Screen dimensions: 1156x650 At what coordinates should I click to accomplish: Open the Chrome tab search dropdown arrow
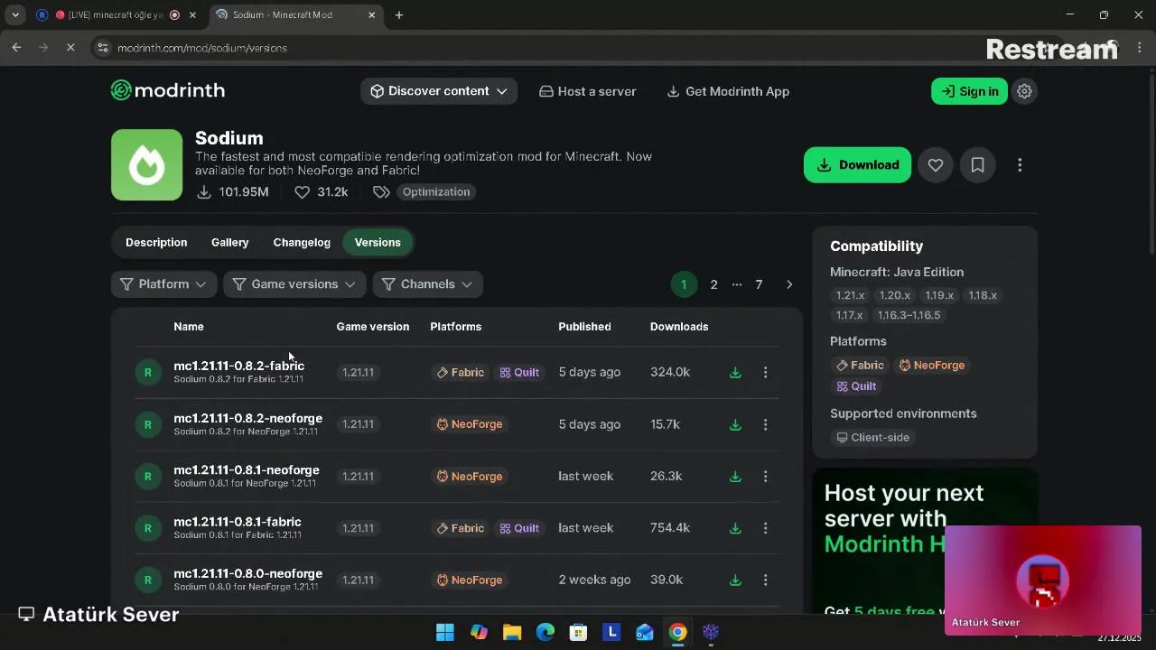[15, 14]
